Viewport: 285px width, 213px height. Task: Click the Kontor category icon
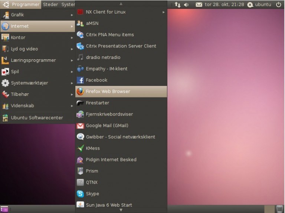[x=5, y=37]
